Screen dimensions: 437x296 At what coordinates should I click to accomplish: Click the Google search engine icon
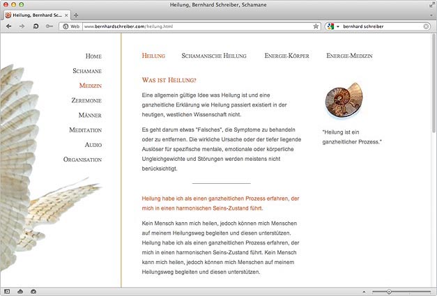pos(330,26)
